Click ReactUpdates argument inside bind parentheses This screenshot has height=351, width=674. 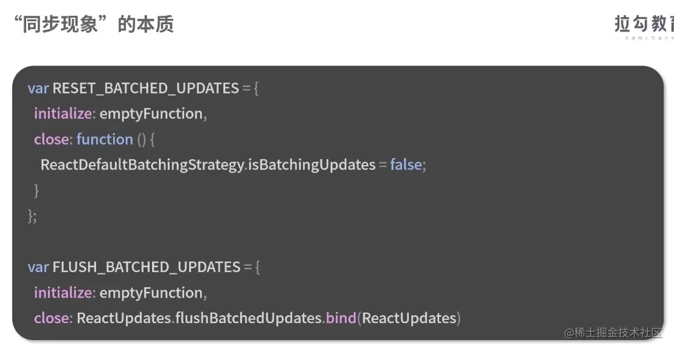(x=409, y=318)
